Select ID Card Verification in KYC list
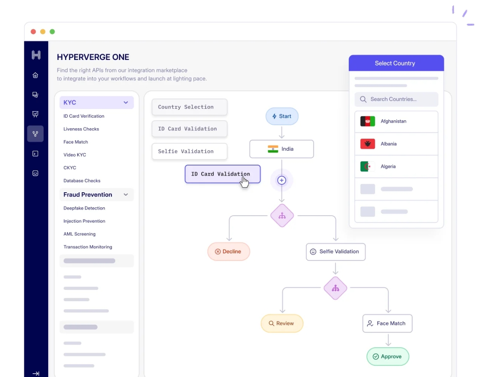 pos(84,116)
